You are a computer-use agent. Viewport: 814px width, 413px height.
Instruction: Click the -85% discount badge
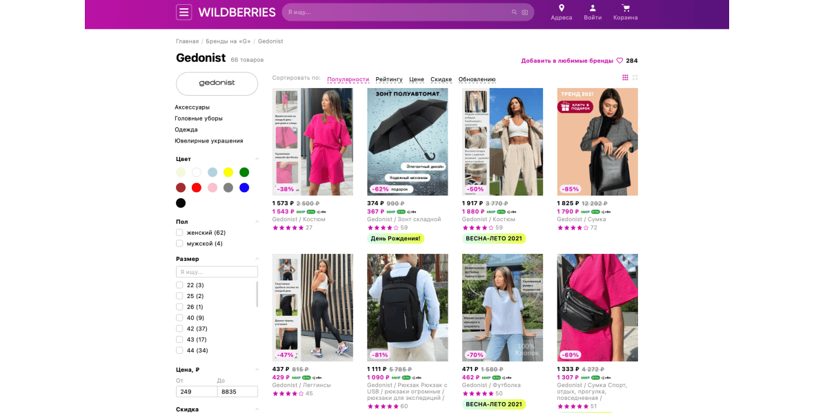[x=570, y=189]
